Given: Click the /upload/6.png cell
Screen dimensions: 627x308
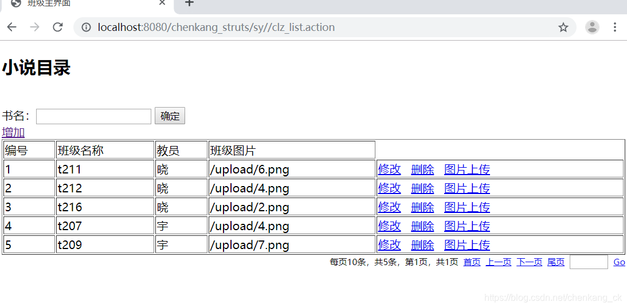Looking at the screenshot, I should tap(292, 169).
